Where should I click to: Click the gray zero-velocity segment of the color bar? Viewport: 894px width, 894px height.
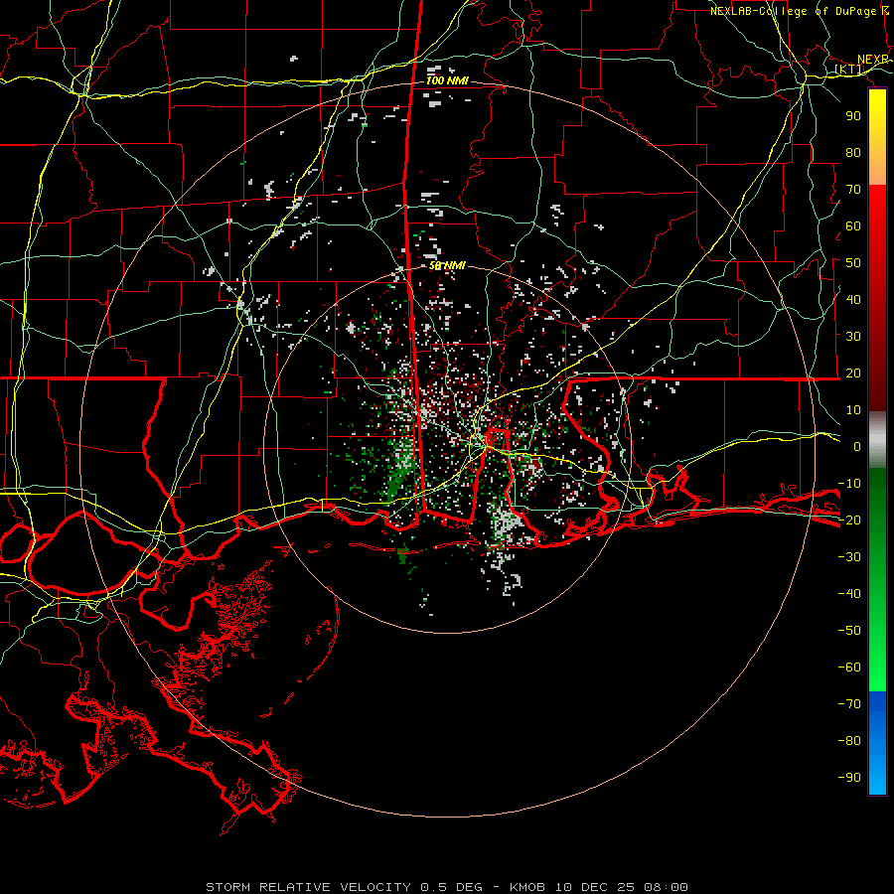(877, 440)
